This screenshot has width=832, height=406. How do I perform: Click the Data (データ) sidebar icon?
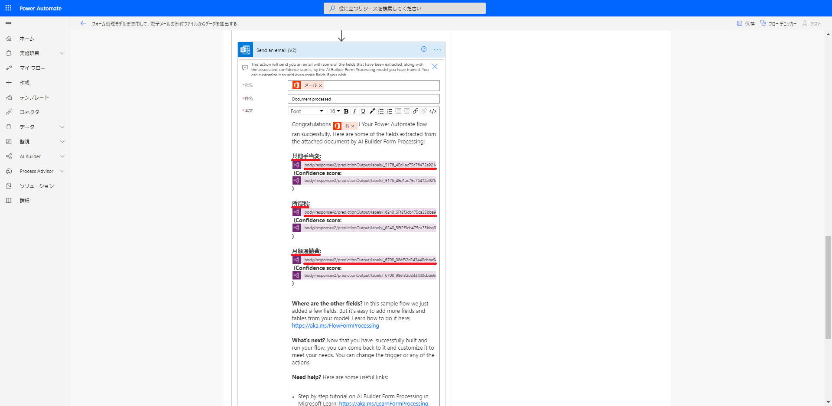(x=9, y=127)
